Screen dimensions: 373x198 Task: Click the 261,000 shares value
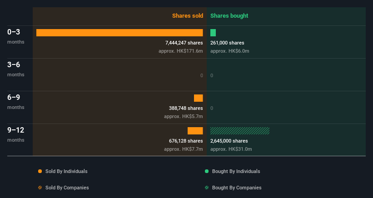[227, 43]
